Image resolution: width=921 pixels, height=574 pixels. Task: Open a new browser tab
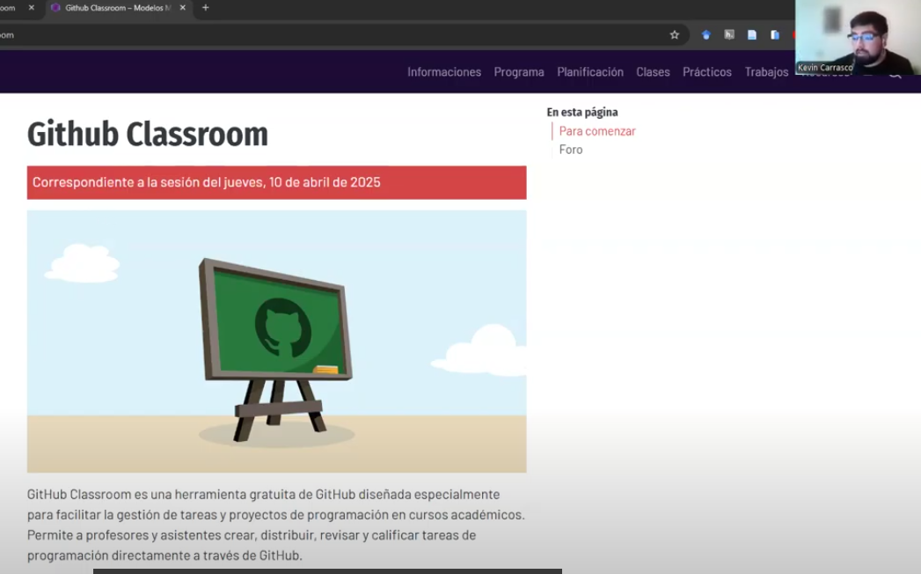[x=206, y=8]
